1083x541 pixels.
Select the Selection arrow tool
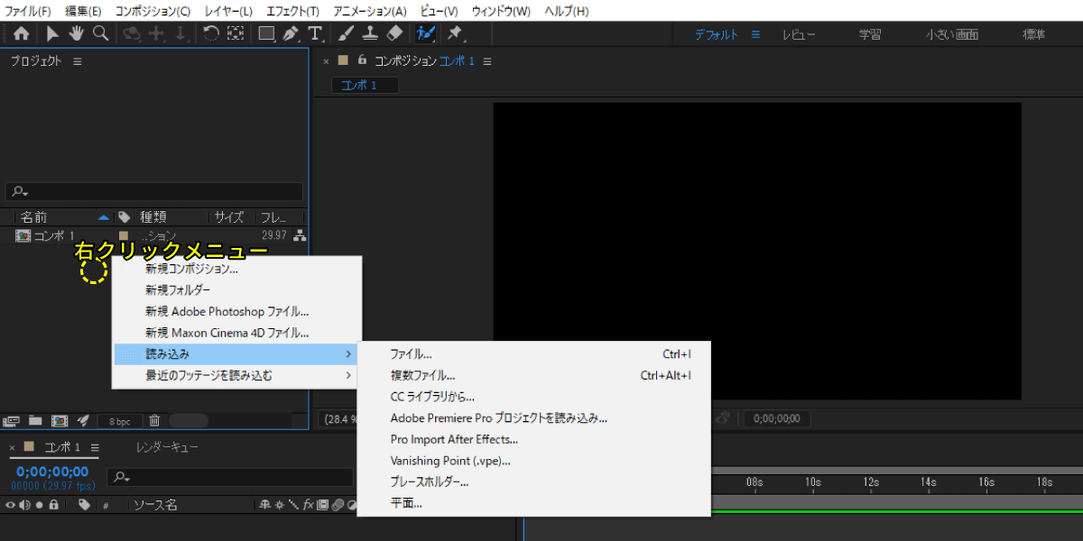[x=53, y=33]
